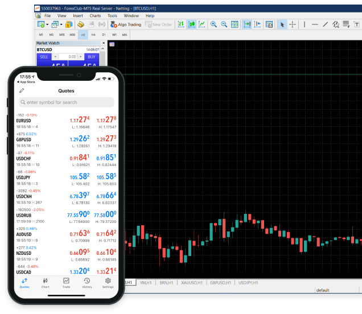Click the Zoom Out magnifier icon
This screenshot has height=314, width=362.
224,24
